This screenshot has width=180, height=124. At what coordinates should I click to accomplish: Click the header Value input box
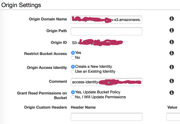click(173, 117)
